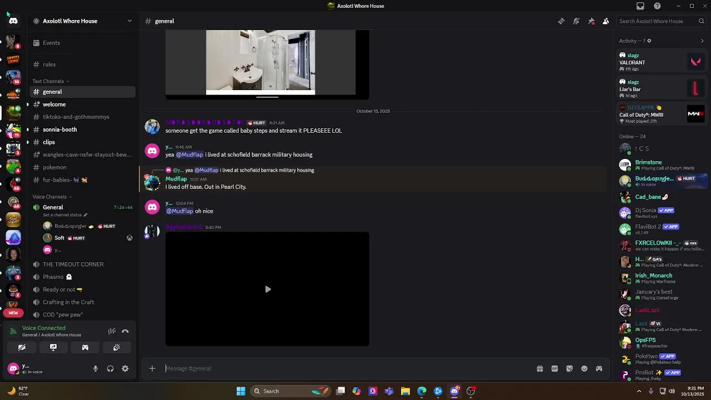Join the Phasmo voice channel
Image resolution: width=711 pixels, height=400 pixels.
(x=83, y=277)
